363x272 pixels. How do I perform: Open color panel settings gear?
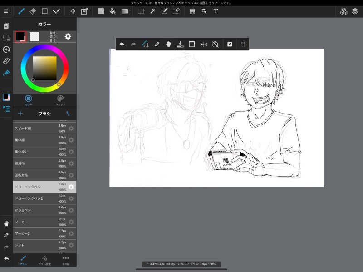point(68,36)
